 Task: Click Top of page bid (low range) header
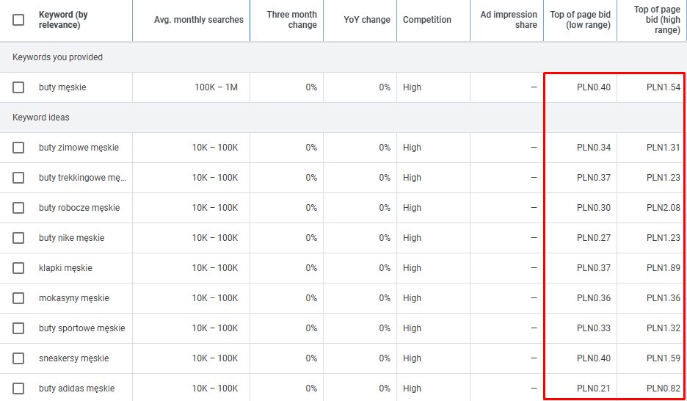[x=580, y=20]
